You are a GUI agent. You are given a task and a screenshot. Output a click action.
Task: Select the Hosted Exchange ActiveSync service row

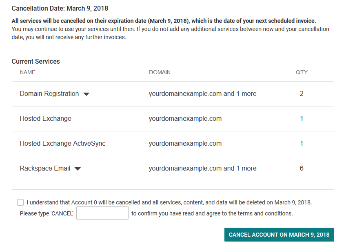click(x=62, y=144)
